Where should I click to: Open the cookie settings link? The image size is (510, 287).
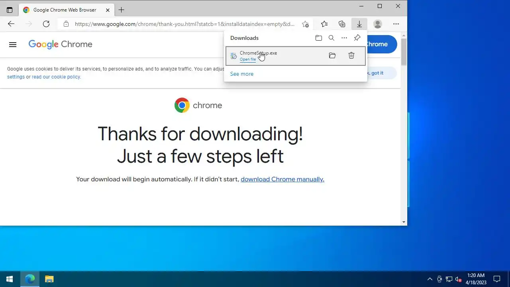(x=16, y=77)
